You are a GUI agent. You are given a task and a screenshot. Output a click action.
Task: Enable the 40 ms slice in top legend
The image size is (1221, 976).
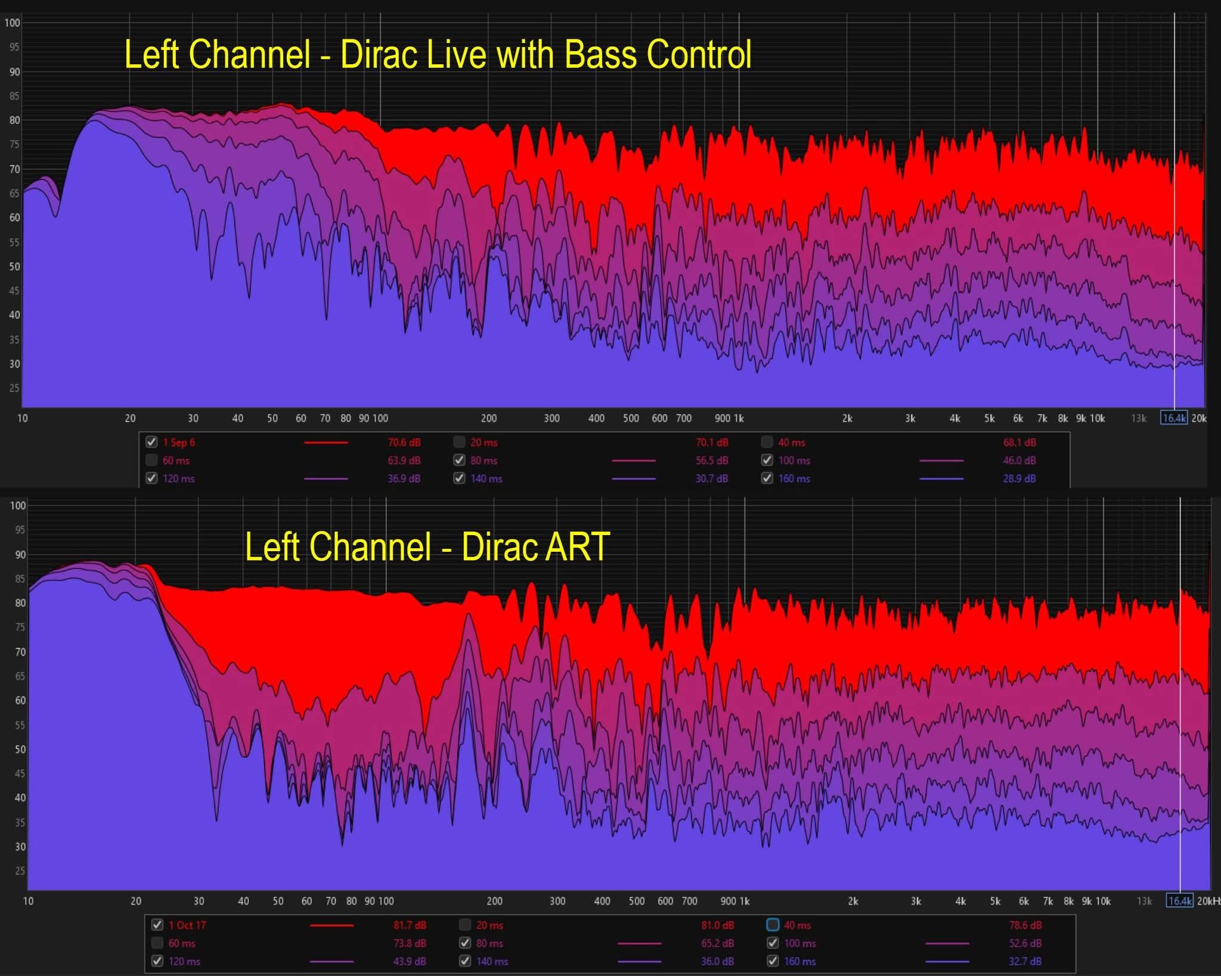click(x=767, y=442)
